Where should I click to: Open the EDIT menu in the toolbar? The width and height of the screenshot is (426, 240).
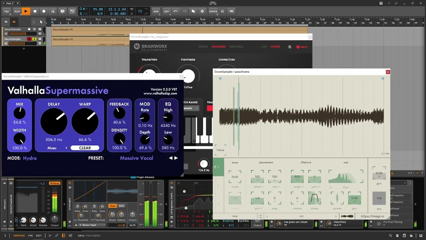click(167, 11)
